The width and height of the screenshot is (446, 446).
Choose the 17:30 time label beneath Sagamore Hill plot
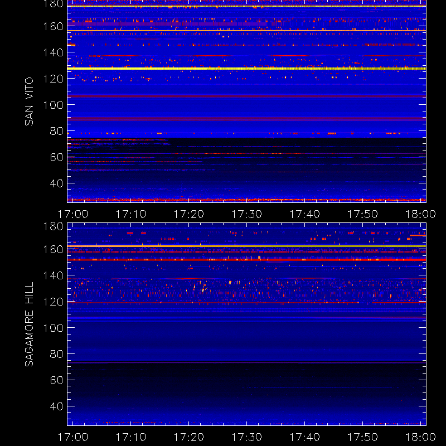[x=246, y=437]
